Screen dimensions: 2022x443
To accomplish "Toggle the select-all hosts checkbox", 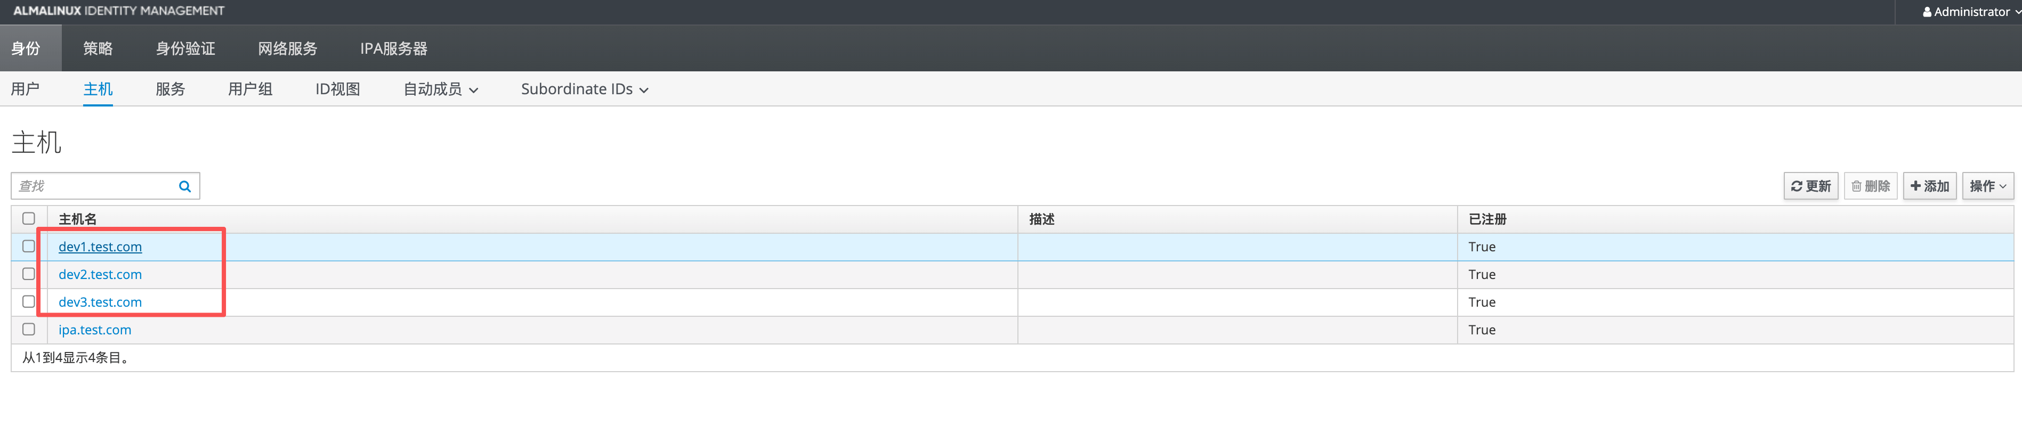I will pyautogui.click(x=29, y=219).
